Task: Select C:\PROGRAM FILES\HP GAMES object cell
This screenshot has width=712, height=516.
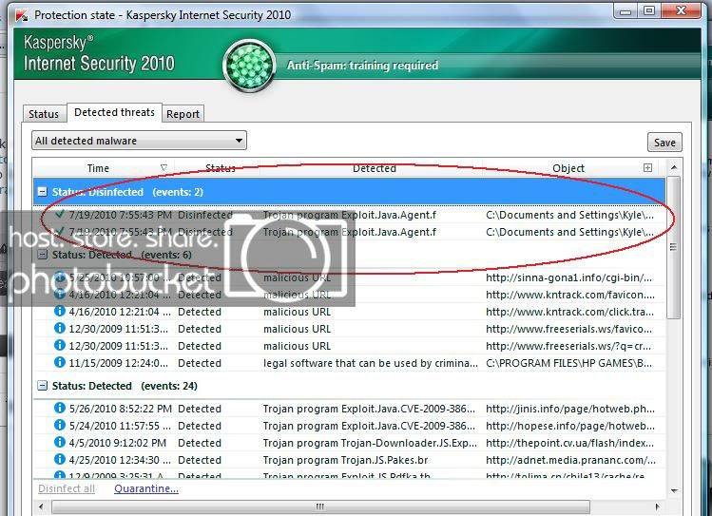Action: click(x=569, y=363)
